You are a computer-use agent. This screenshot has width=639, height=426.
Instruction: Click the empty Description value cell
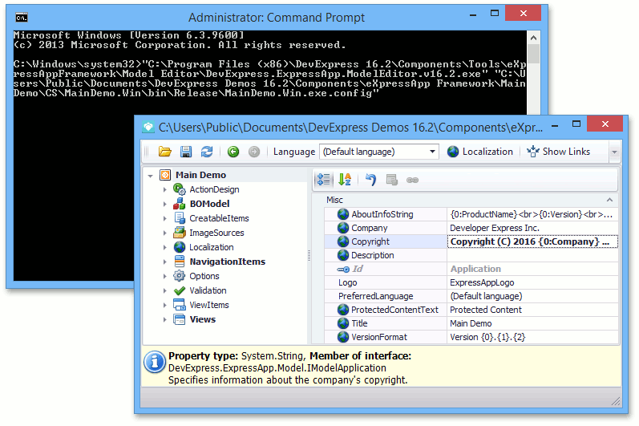tap(532, 255)
